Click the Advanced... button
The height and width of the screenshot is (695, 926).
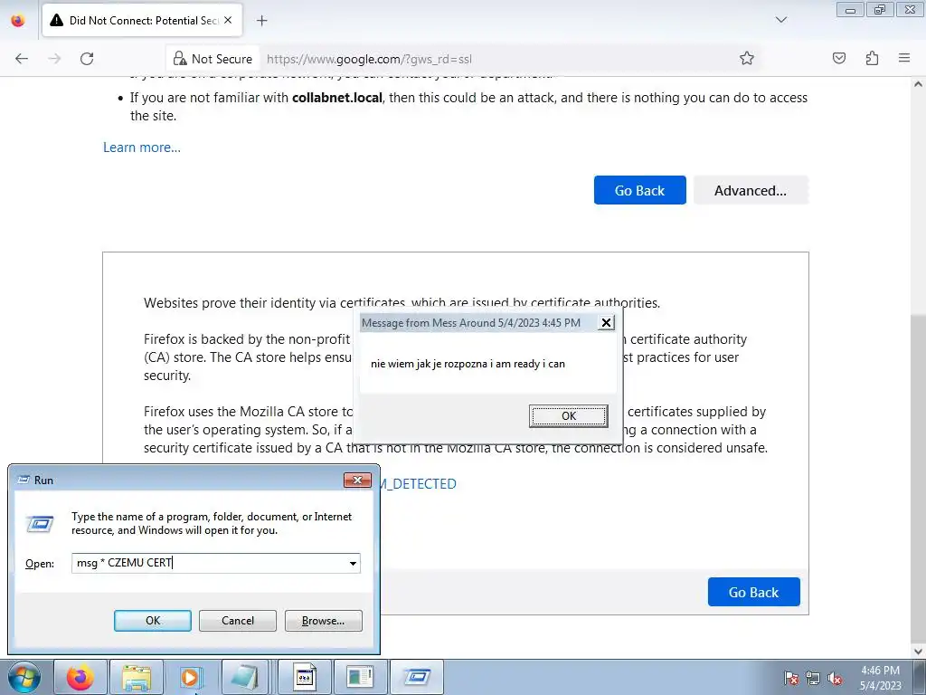[750, 190]
